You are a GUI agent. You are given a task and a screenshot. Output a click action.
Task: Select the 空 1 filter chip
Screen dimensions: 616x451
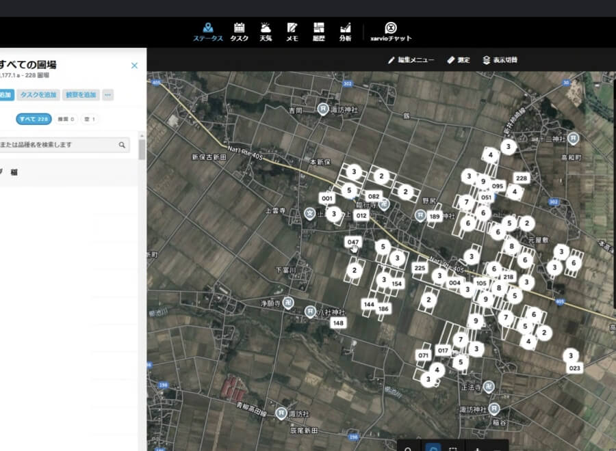[89, 119]
